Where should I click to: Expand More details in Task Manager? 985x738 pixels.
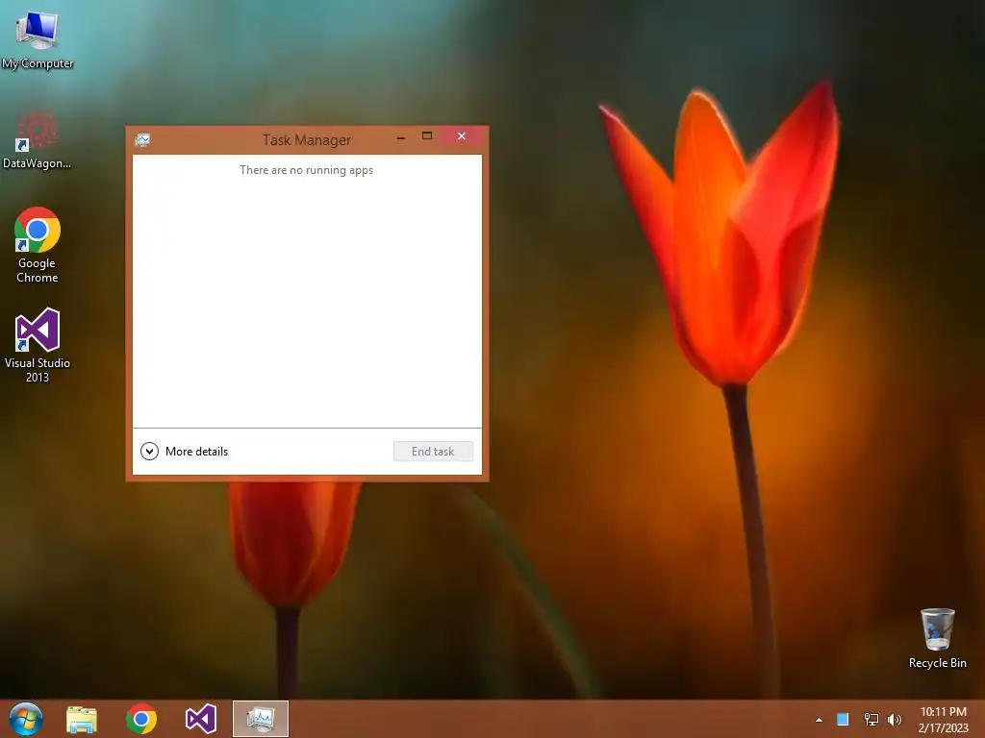(x=184, y=452)
